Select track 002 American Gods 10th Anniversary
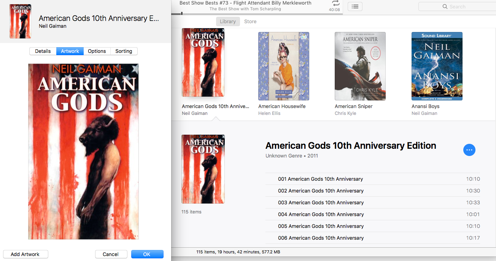Viewport: 496px width, 261px height. (x=373, y=191)
